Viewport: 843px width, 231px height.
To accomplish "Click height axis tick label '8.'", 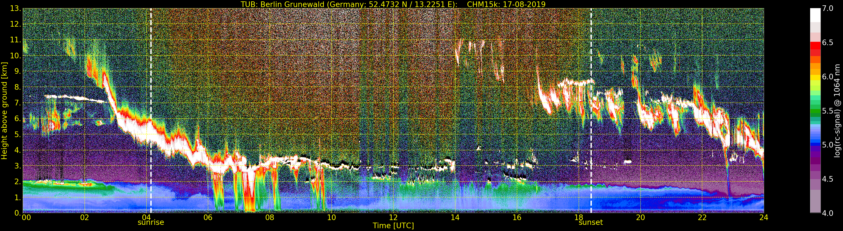I will click(x=17, y=87).
